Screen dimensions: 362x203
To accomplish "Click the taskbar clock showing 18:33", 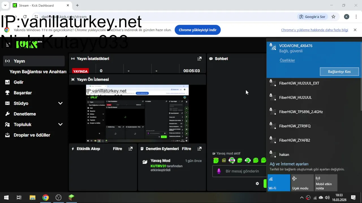I will point(339,198).
